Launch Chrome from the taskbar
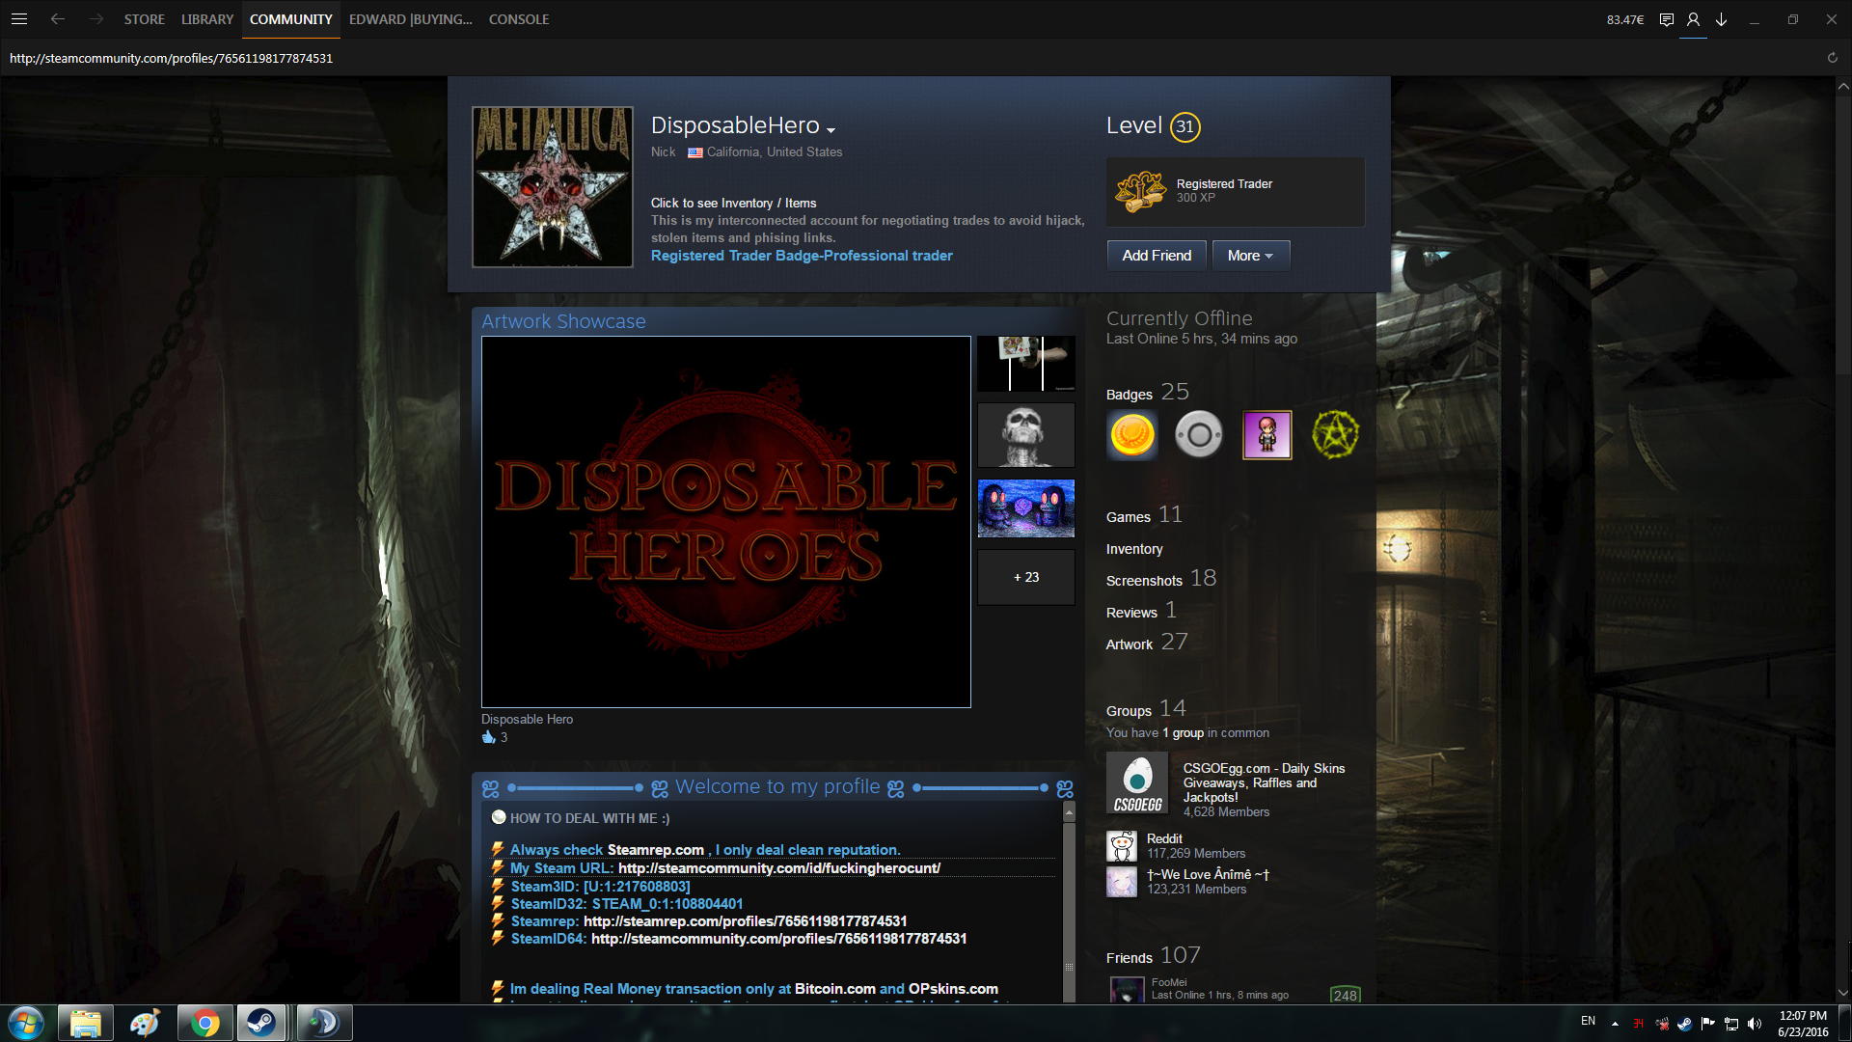 pyautogui.click(x=204, y=1023)
